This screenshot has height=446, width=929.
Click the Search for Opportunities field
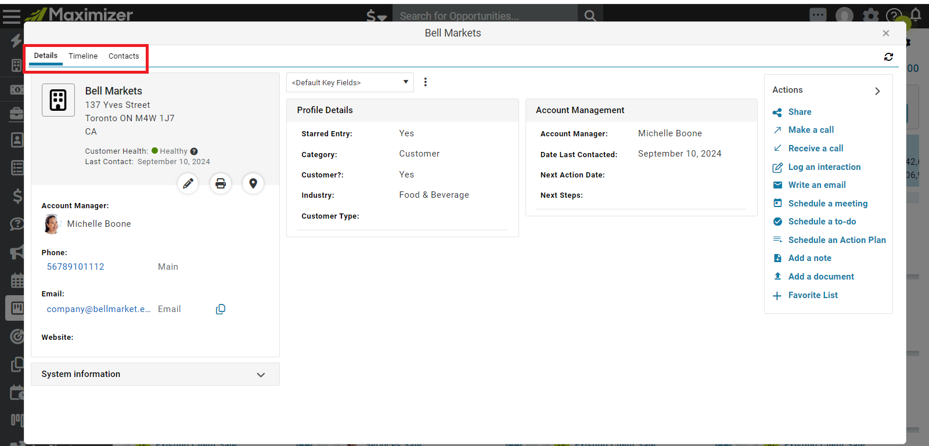(485, 16)
